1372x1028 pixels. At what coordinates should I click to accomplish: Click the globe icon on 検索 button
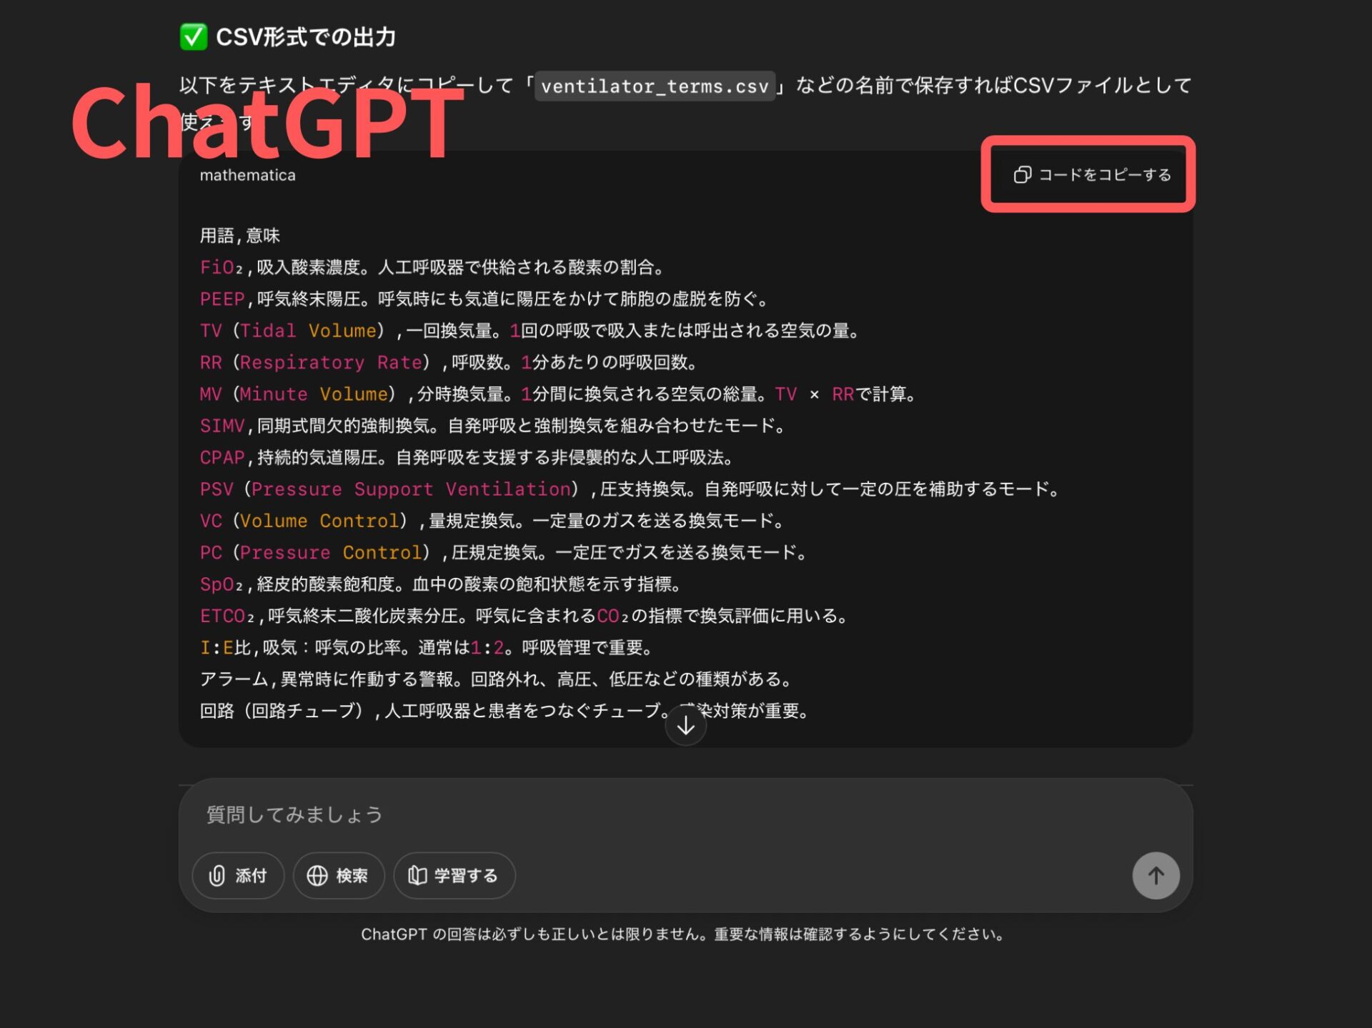click(x=317, y=875)
